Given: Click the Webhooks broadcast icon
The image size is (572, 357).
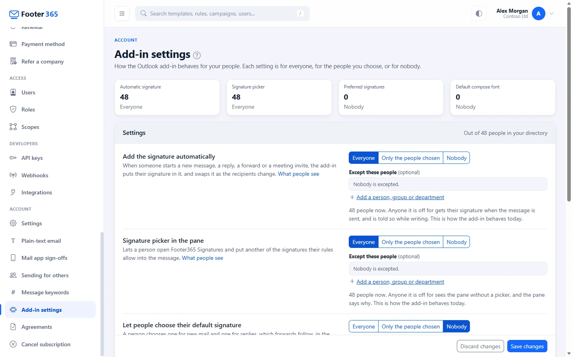Looking at the screenshot, I should click(x=13, y=175).
